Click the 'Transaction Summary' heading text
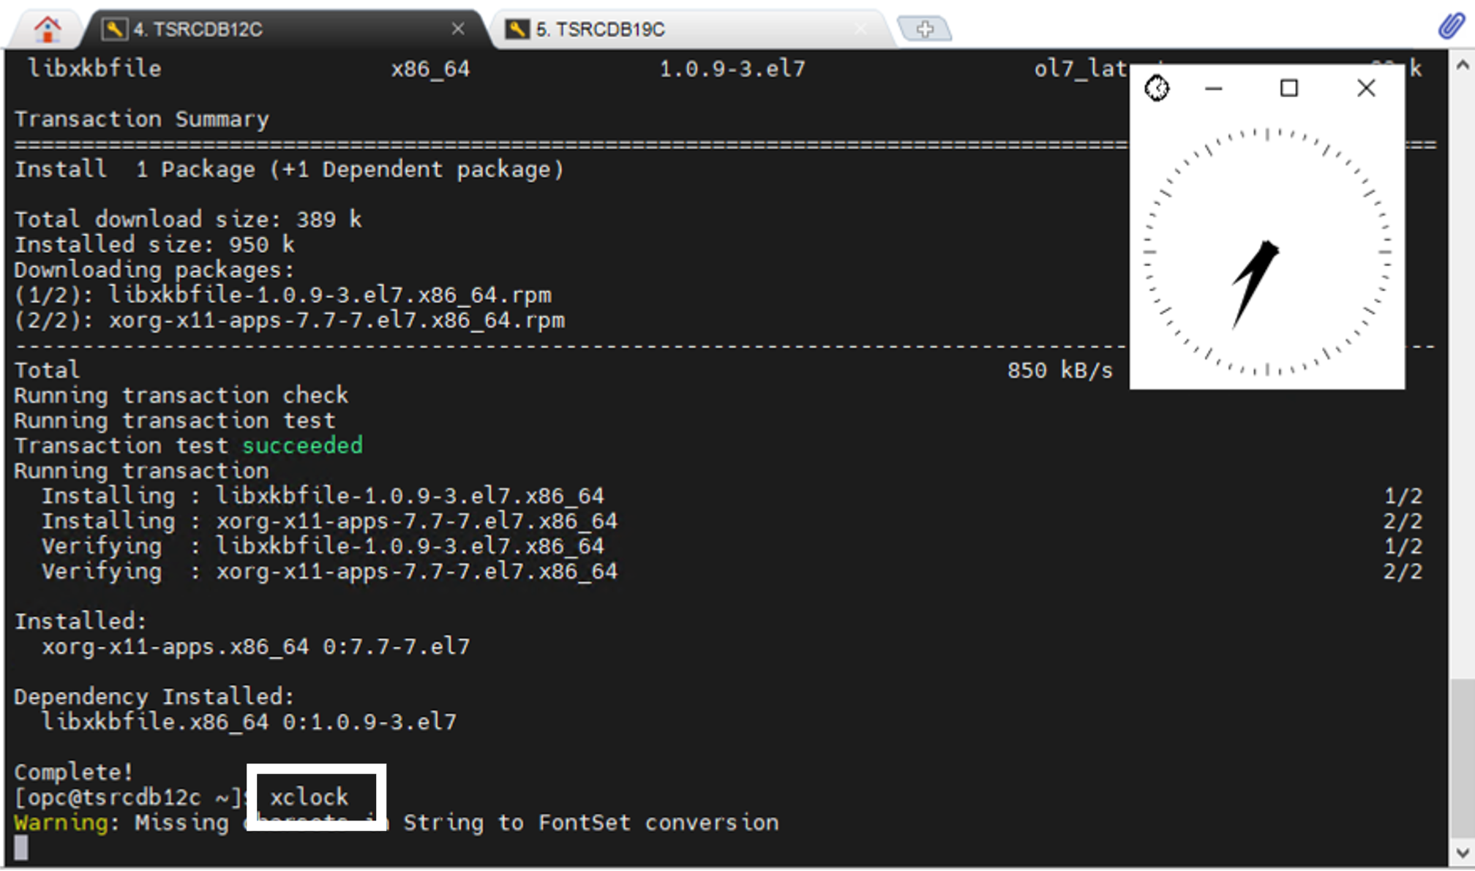Viewport: 1475px width, 871px height. click(142, 119)
